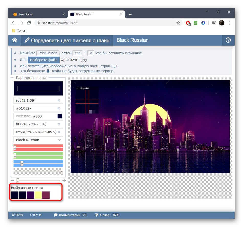
Task: Expand the Black Russian color name dropdown
Action: 38,140
